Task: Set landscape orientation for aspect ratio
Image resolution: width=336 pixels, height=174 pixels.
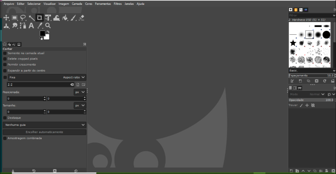Action: pos(83,85)
